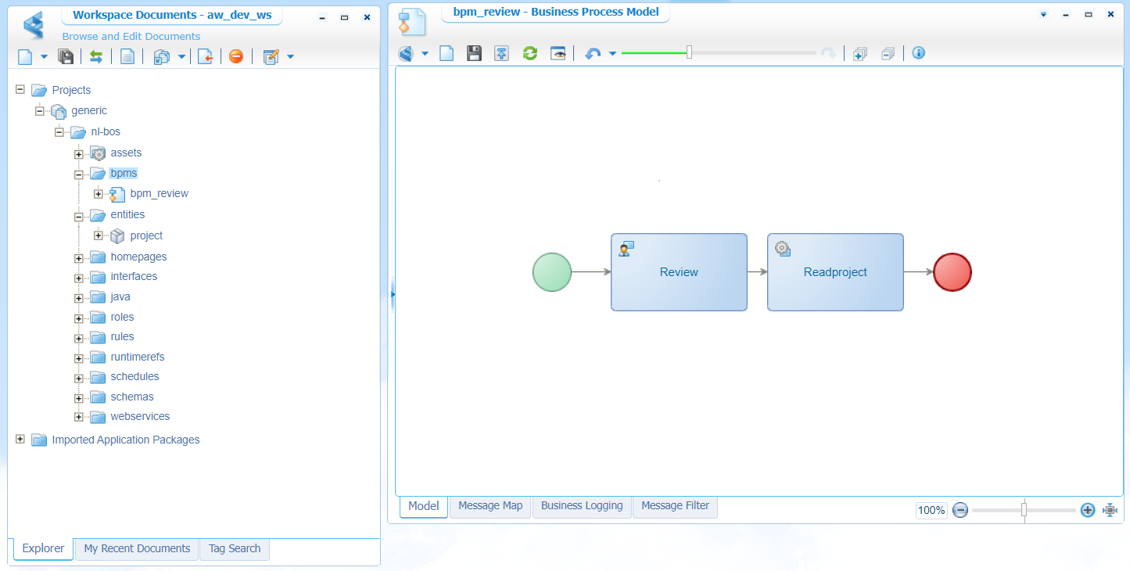
Task: Select the Readproject activity in the diagram
Action: (835, 272)
